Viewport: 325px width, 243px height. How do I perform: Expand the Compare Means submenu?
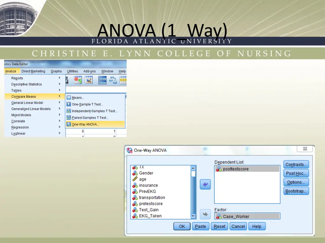click(34, 97)
